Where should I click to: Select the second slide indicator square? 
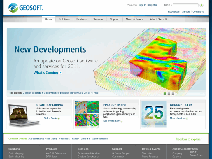(169, 94)
